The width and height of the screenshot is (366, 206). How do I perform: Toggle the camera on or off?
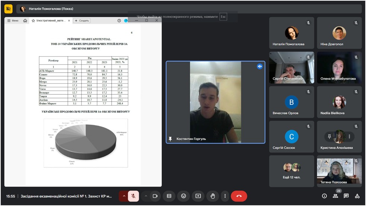point(155,196)
